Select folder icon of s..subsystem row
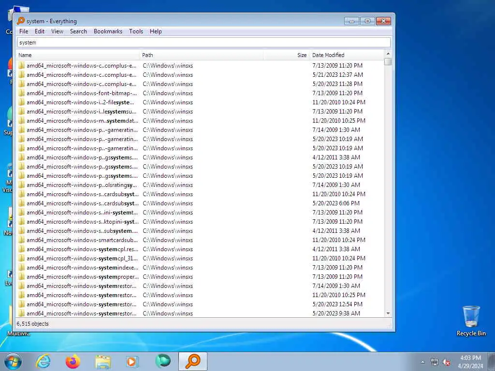 click(21, 230)
